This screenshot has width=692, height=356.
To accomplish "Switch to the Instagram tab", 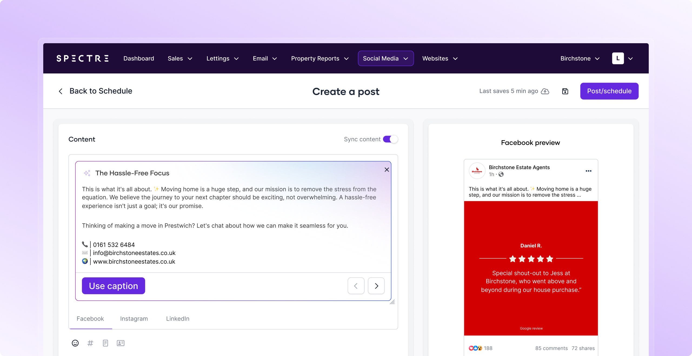I will 134,319.
